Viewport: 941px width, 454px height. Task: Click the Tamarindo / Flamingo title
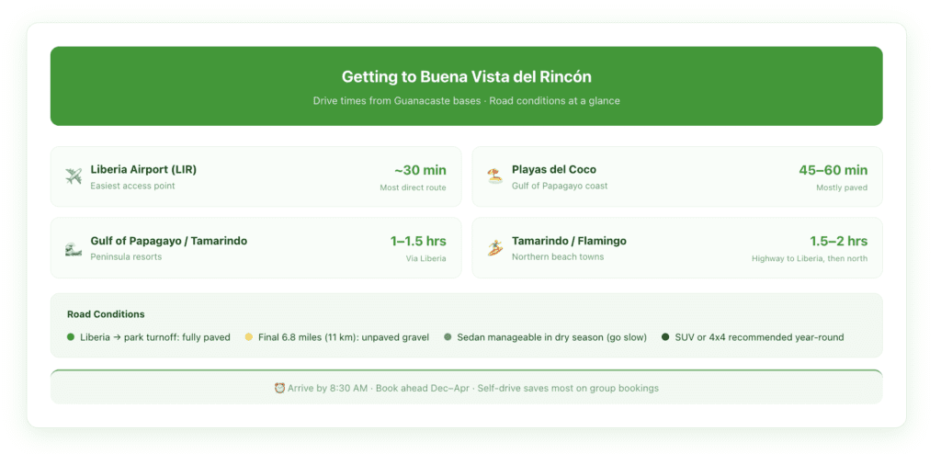coord(569,241)
